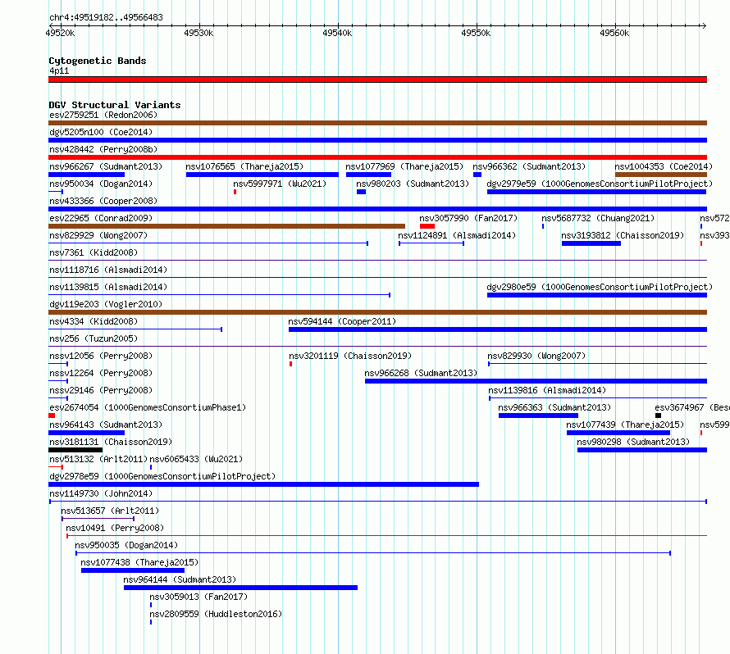Open esv2674054 (1000GenomesConsortiumPhase1) variant
This screenshot has width=730, height=654.
click(52, 416)
